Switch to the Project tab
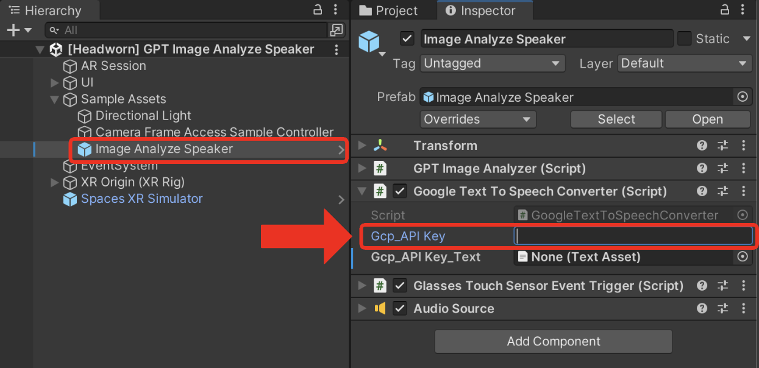The height and width of the screenshot is (368, 759). [x=388, y=10]
